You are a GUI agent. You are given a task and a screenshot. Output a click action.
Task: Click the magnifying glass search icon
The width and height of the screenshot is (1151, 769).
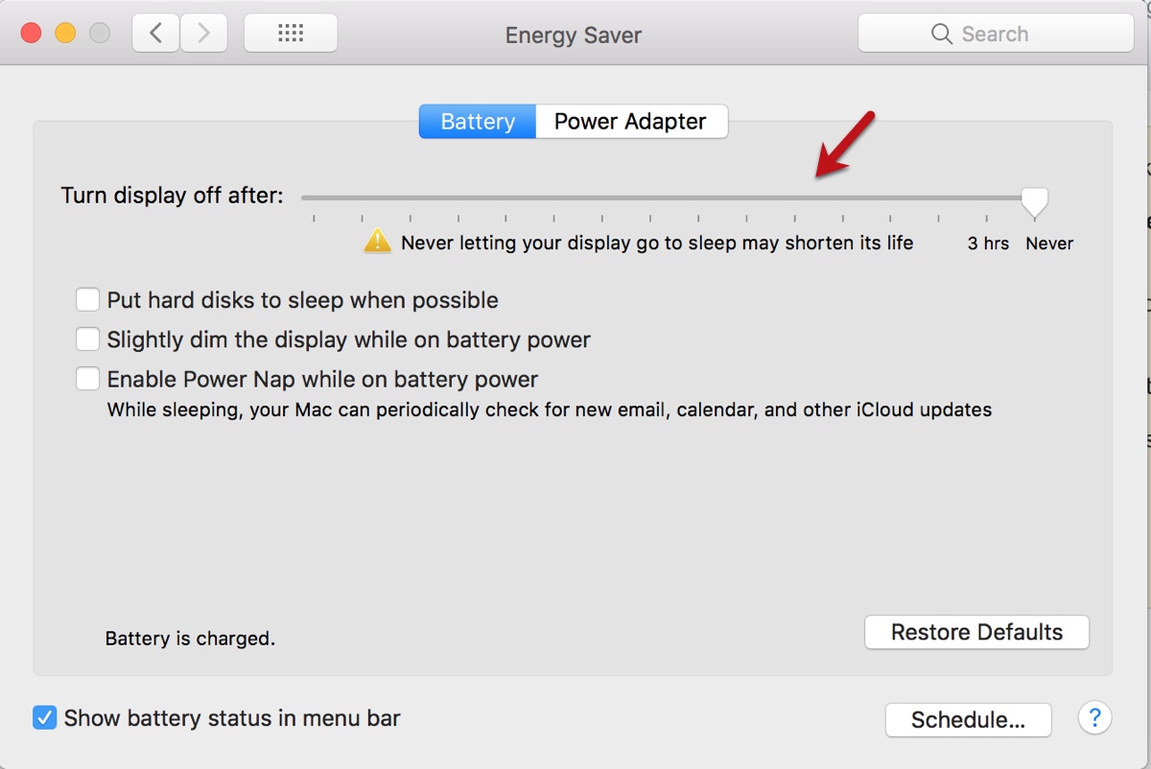(x=941, y=35)
